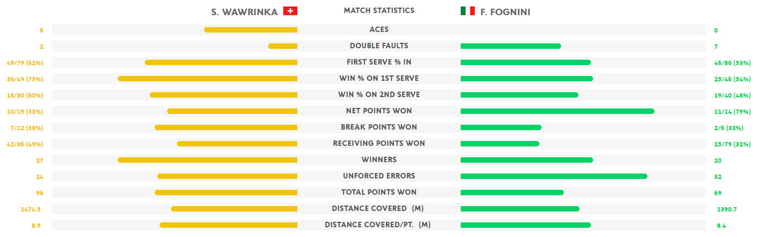757x237 pixels.
Task: Click Fognini's 11/14 (79%) net points value
Action: [x=733, y=112]
